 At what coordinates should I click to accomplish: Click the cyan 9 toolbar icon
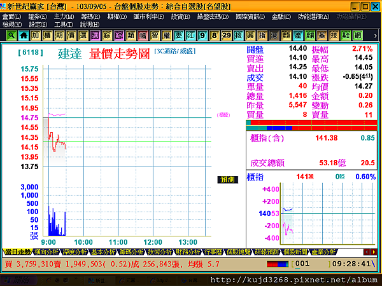pyautogui.click(x=202, y=36)
